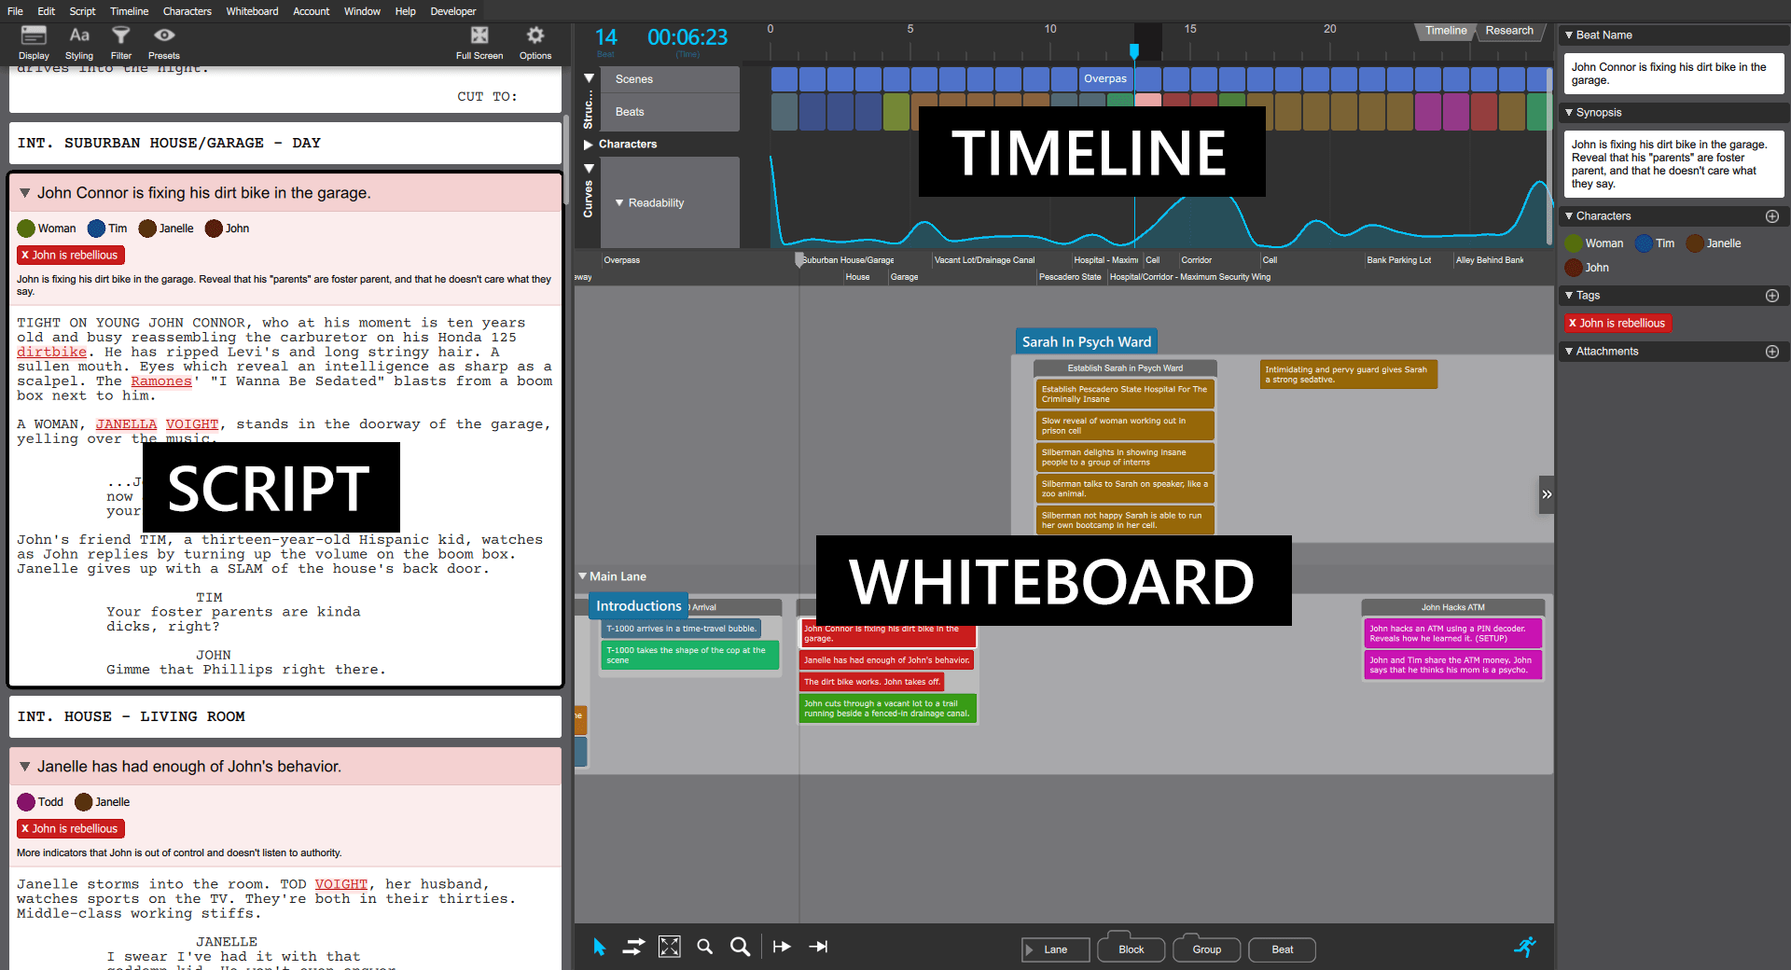Image resolution: width=1791 pixels, height=970 pixels.
Task: Add a new Lane
Action: (x=1055, y=949)
